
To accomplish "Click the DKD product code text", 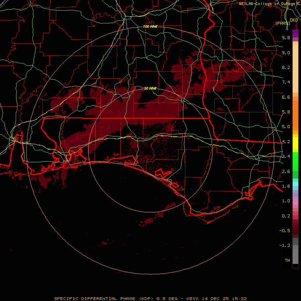I will tap(294, 20).
